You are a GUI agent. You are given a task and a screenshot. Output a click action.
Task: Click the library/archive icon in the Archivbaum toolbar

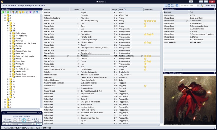[13, 12]
